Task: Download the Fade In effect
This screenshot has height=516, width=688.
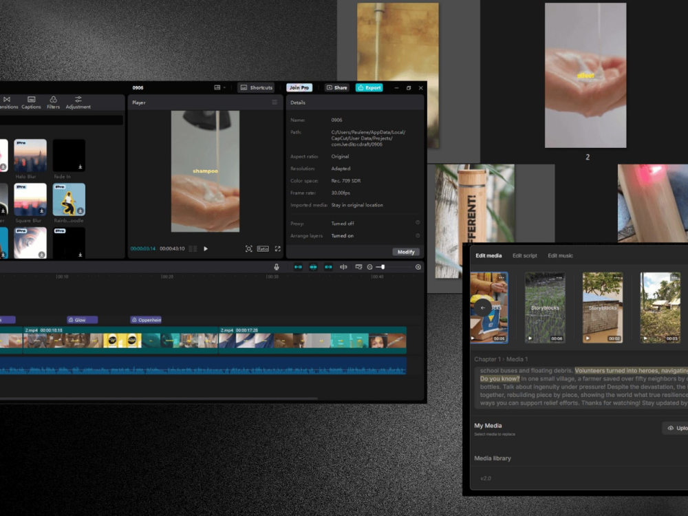Action: 80,166
